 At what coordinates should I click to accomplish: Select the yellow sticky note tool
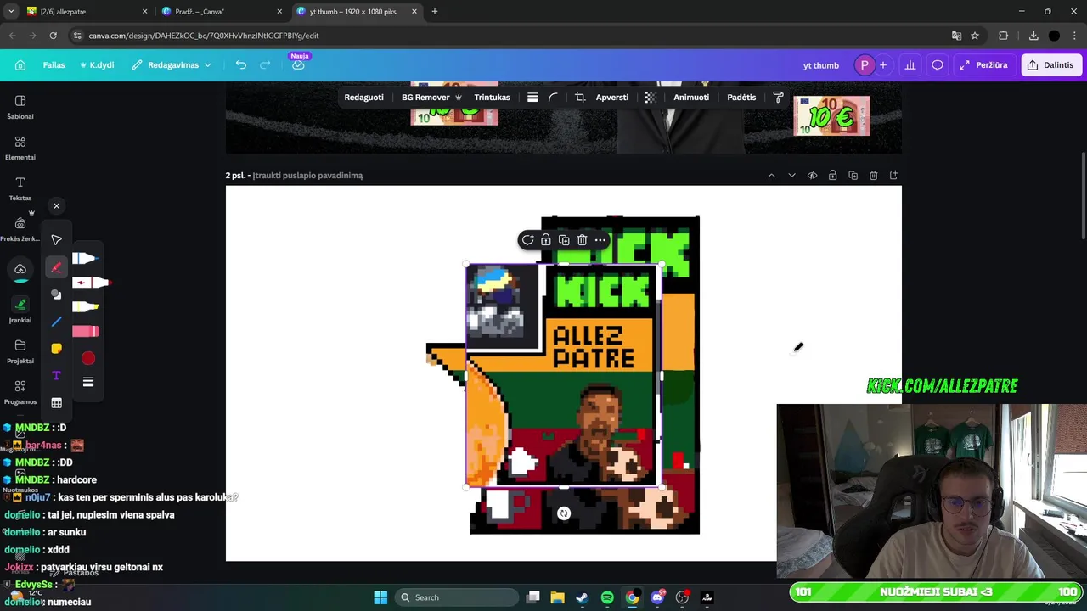point(57,349)
